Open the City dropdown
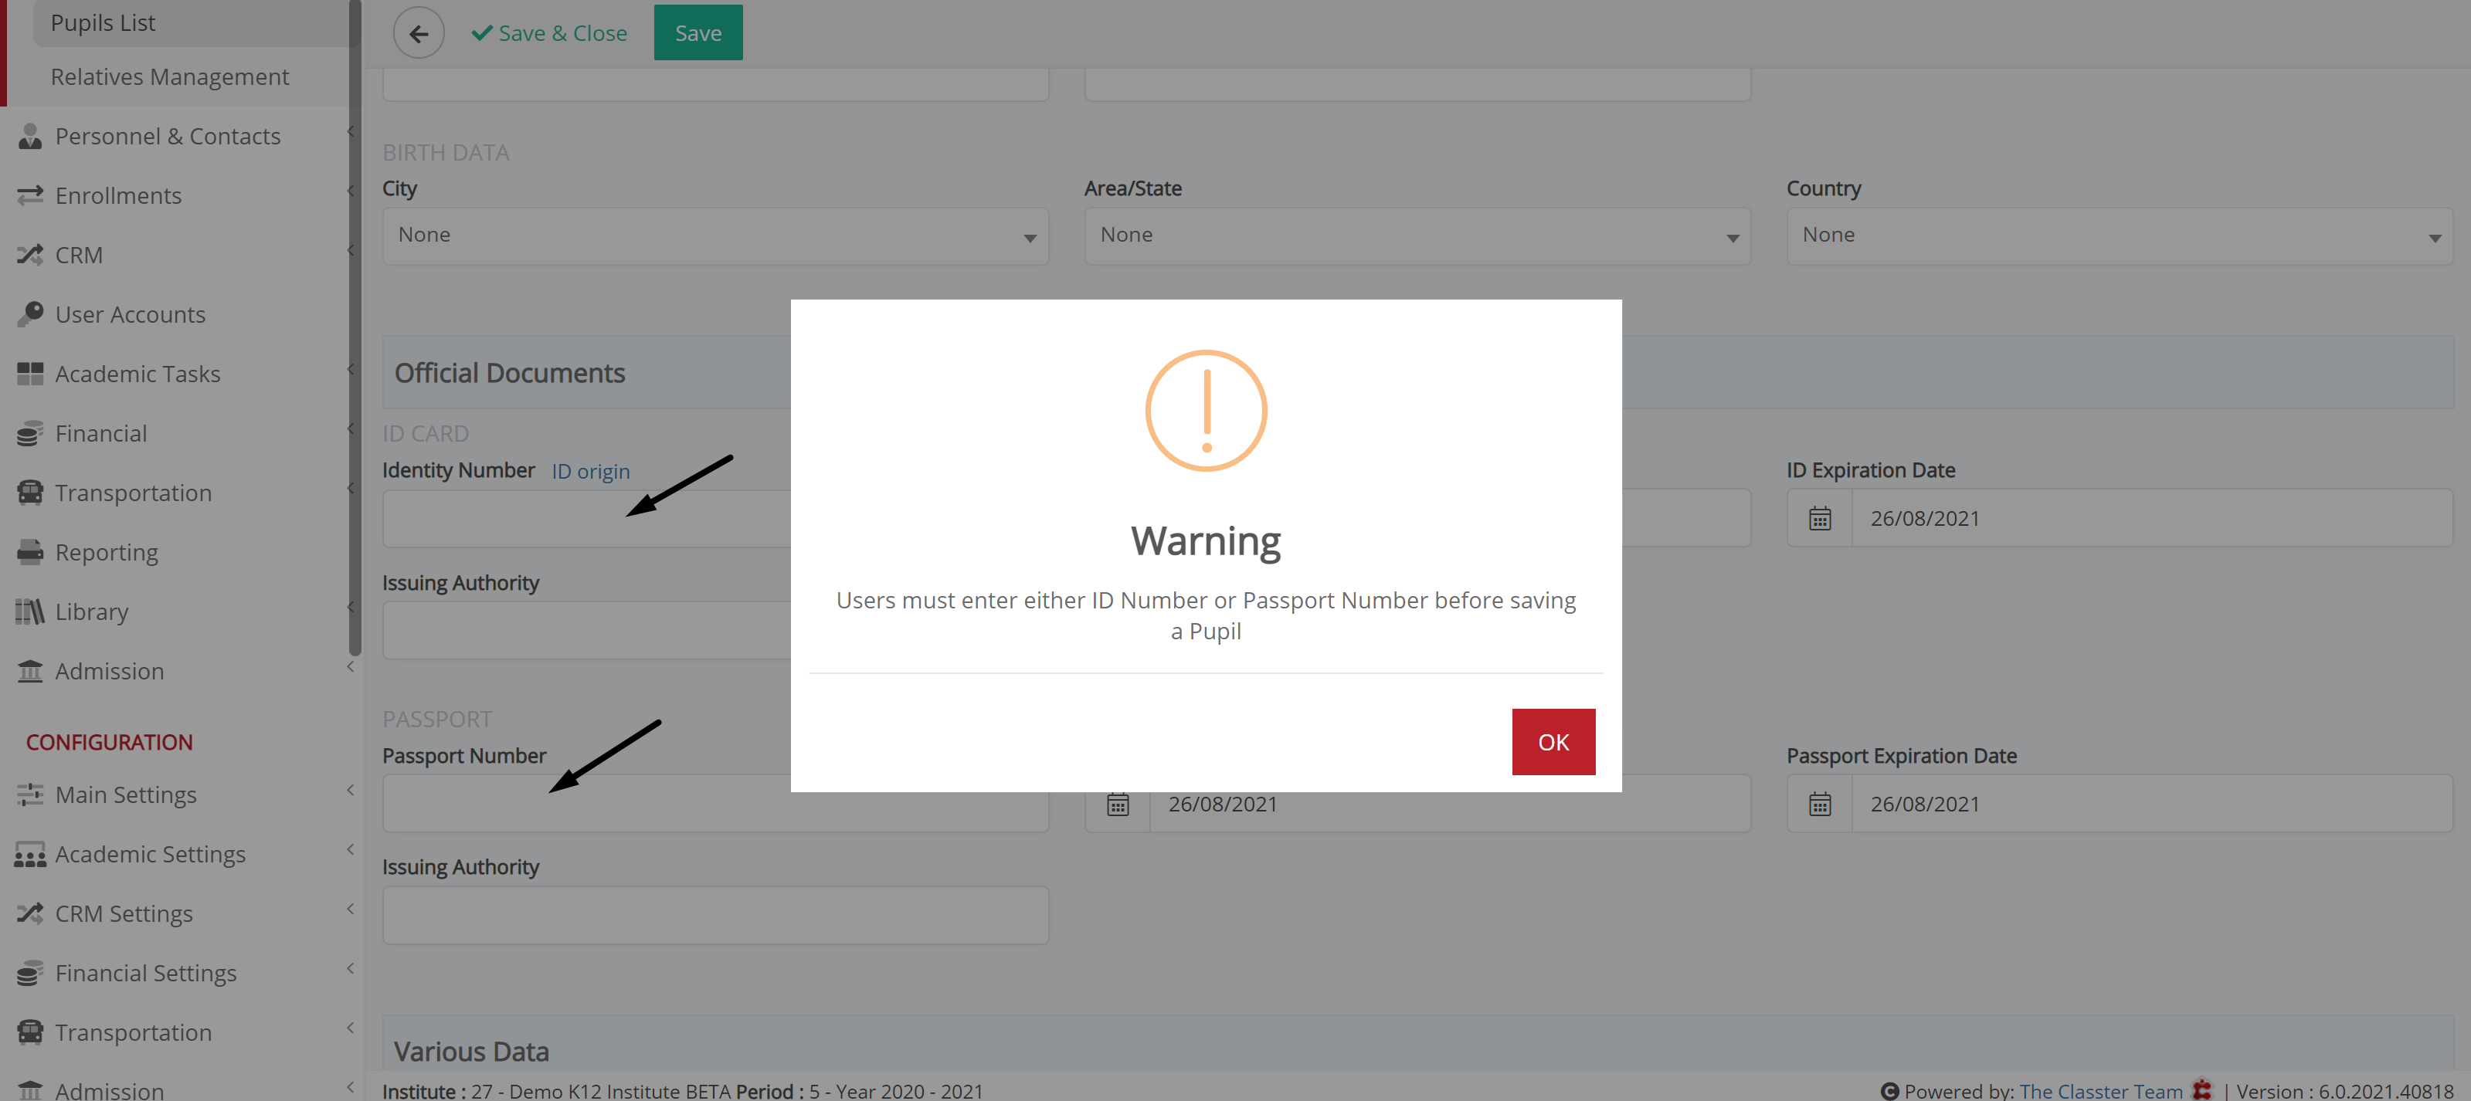This screenshot has height=1101, width=2471. (715, 236)
